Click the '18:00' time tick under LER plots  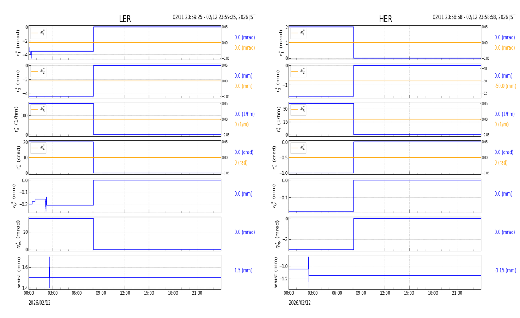click(173, 293)
